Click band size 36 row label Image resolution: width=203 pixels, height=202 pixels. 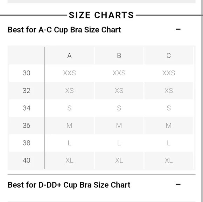(x=26, y=126)
